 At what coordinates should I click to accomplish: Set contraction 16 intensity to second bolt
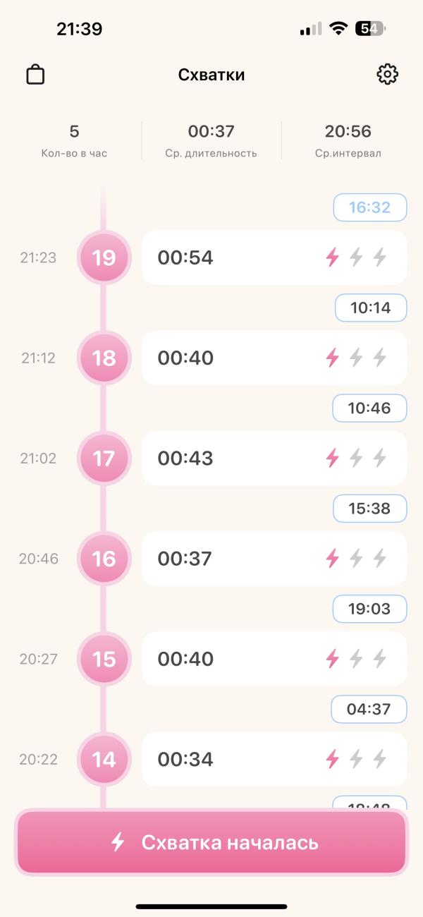coord(356,559)
